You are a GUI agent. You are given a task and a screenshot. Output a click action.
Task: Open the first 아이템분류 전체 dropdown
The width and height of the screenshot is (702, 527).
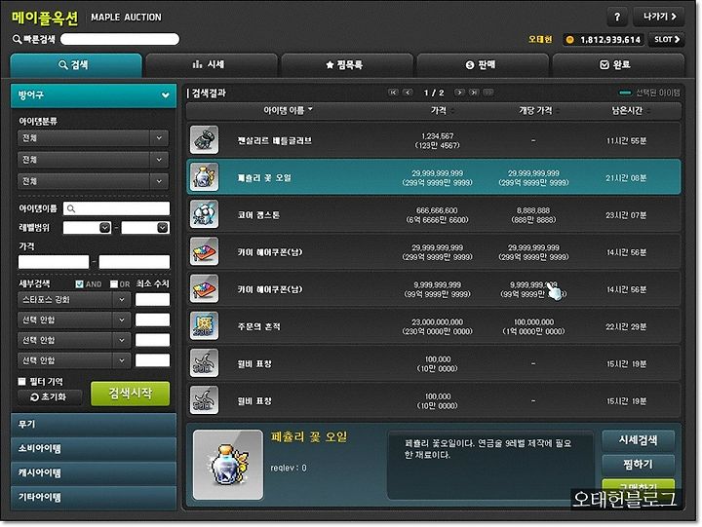tap(93, 137)
